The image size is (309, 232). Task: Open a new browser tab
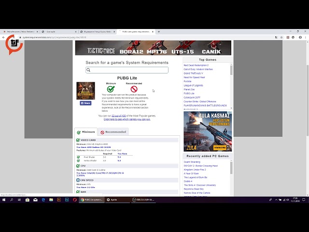159,31
